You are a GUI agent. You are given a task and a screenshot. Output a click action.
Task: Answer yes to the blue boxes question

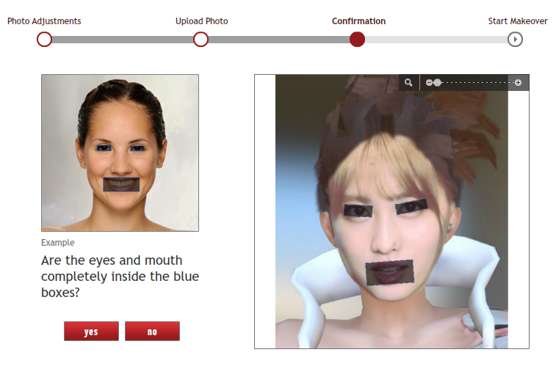91,332
